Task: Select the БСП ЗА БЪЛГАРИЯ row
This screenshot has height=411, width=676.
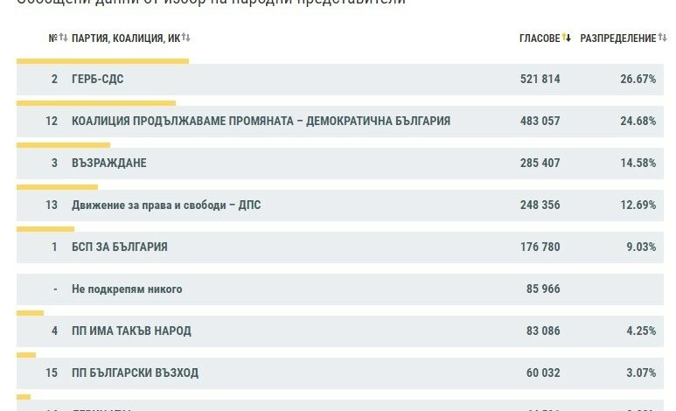Action: (x=339, y=247)
